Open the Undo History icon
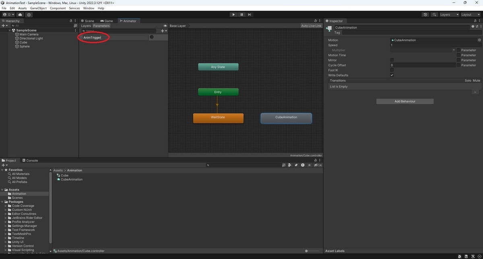 [425, 14]
